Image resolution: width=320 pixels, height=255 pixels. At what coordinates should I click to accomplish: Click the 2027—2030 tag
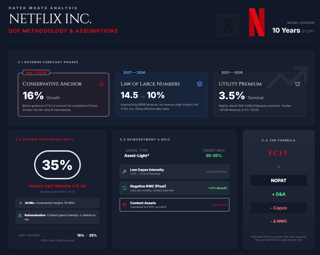(134, 72)
